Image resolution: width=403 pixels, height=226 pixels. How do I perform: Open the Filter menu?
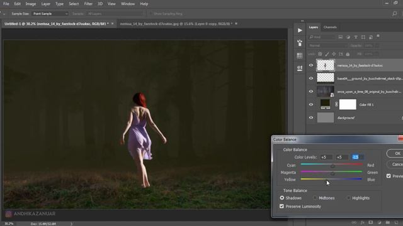88,4
